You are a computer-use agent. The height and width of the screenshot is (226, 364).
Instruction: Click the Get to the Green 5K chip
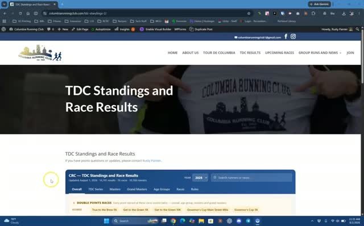[135, 210]
